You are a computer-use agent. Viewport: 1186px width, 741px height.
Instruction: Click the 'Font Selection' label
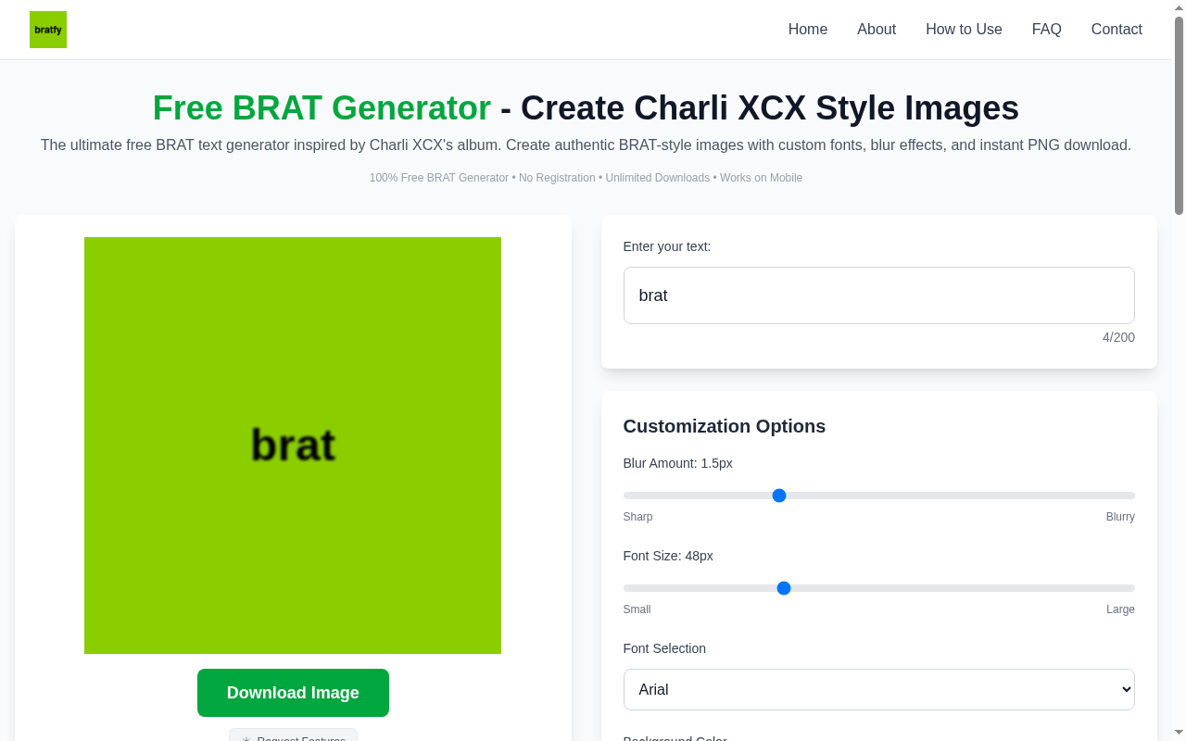[664, 648]
